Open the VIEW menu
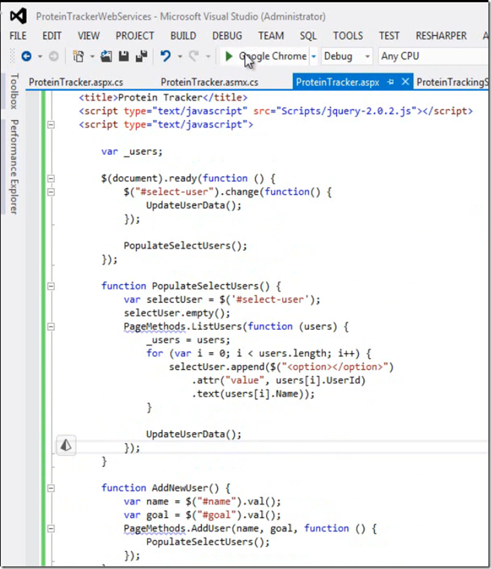This screenshot has width=491, height=569. pyautogui.click(x=88, y=36)
